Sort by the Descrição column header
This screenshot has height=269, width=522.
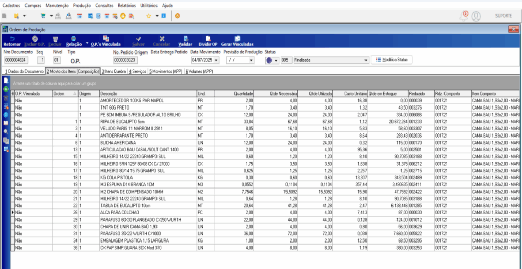point(148,94)
